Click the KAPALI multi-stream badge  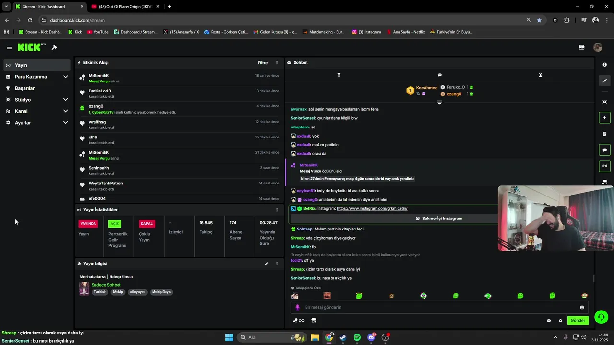147,224
